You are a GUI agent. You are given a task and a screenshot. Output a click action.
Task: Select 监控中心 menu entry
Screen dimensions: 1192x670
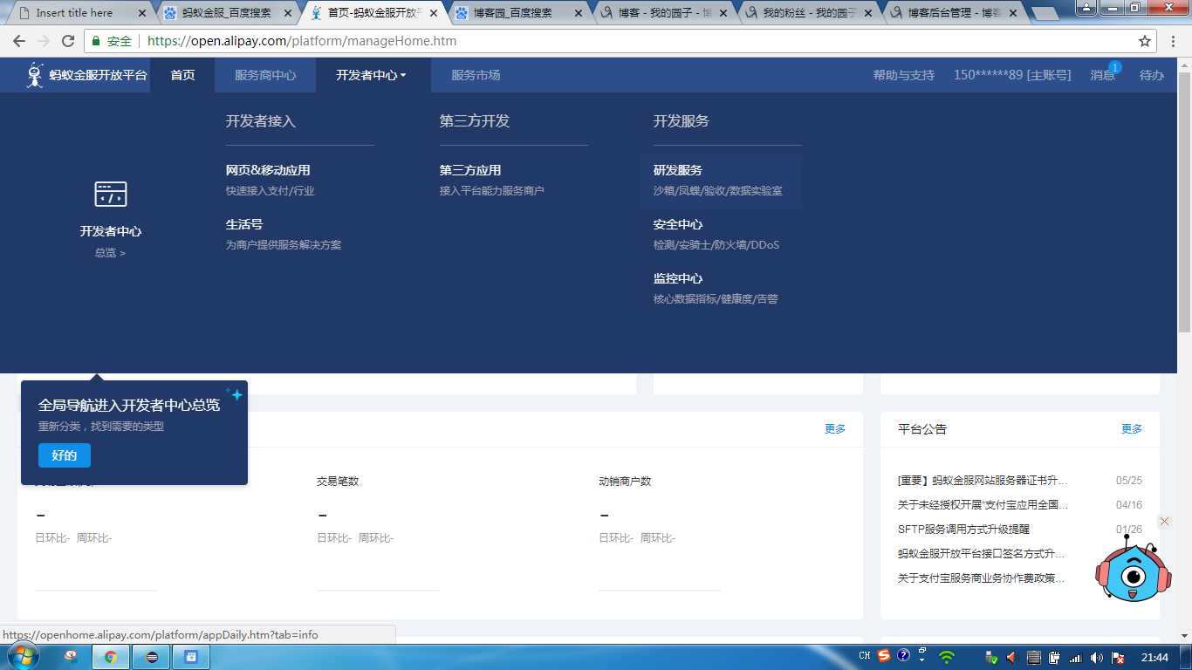[x=678, y=278]
